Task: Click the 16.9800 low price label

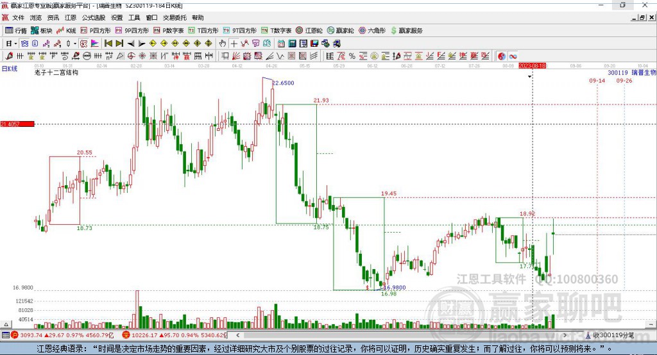Action: coord(395,288)
